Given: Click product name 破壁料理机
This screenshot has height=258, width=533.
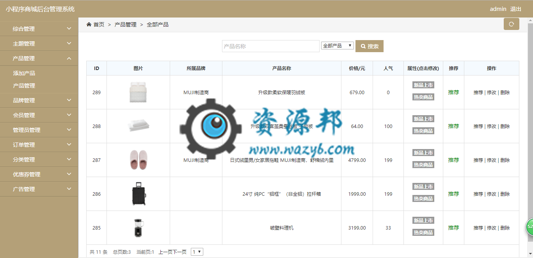Looking at the screenshot, I should (x=281, y=228).
